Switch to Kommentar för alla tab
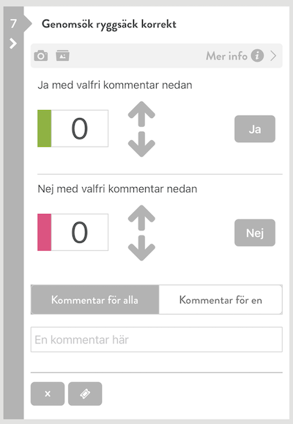Screen dimensions: 293x424 click(x=94, y=299)
